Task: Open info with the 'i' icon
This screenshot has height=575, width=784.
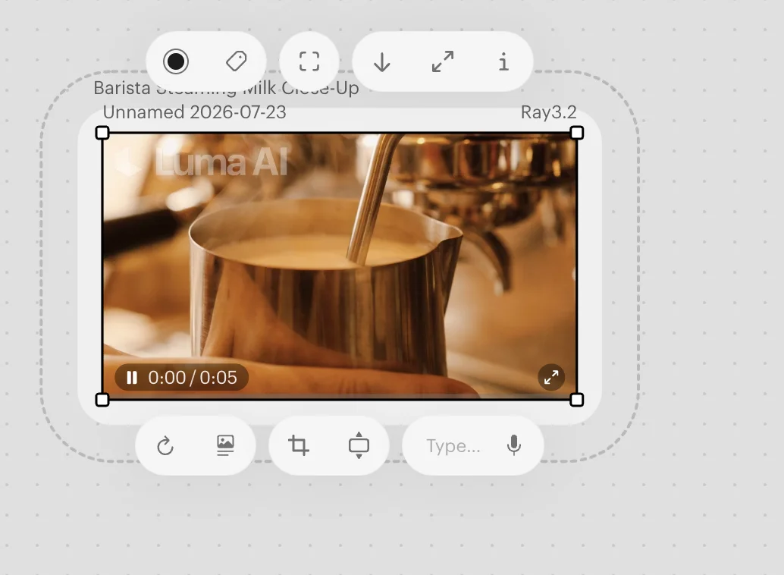Action: 503,62
